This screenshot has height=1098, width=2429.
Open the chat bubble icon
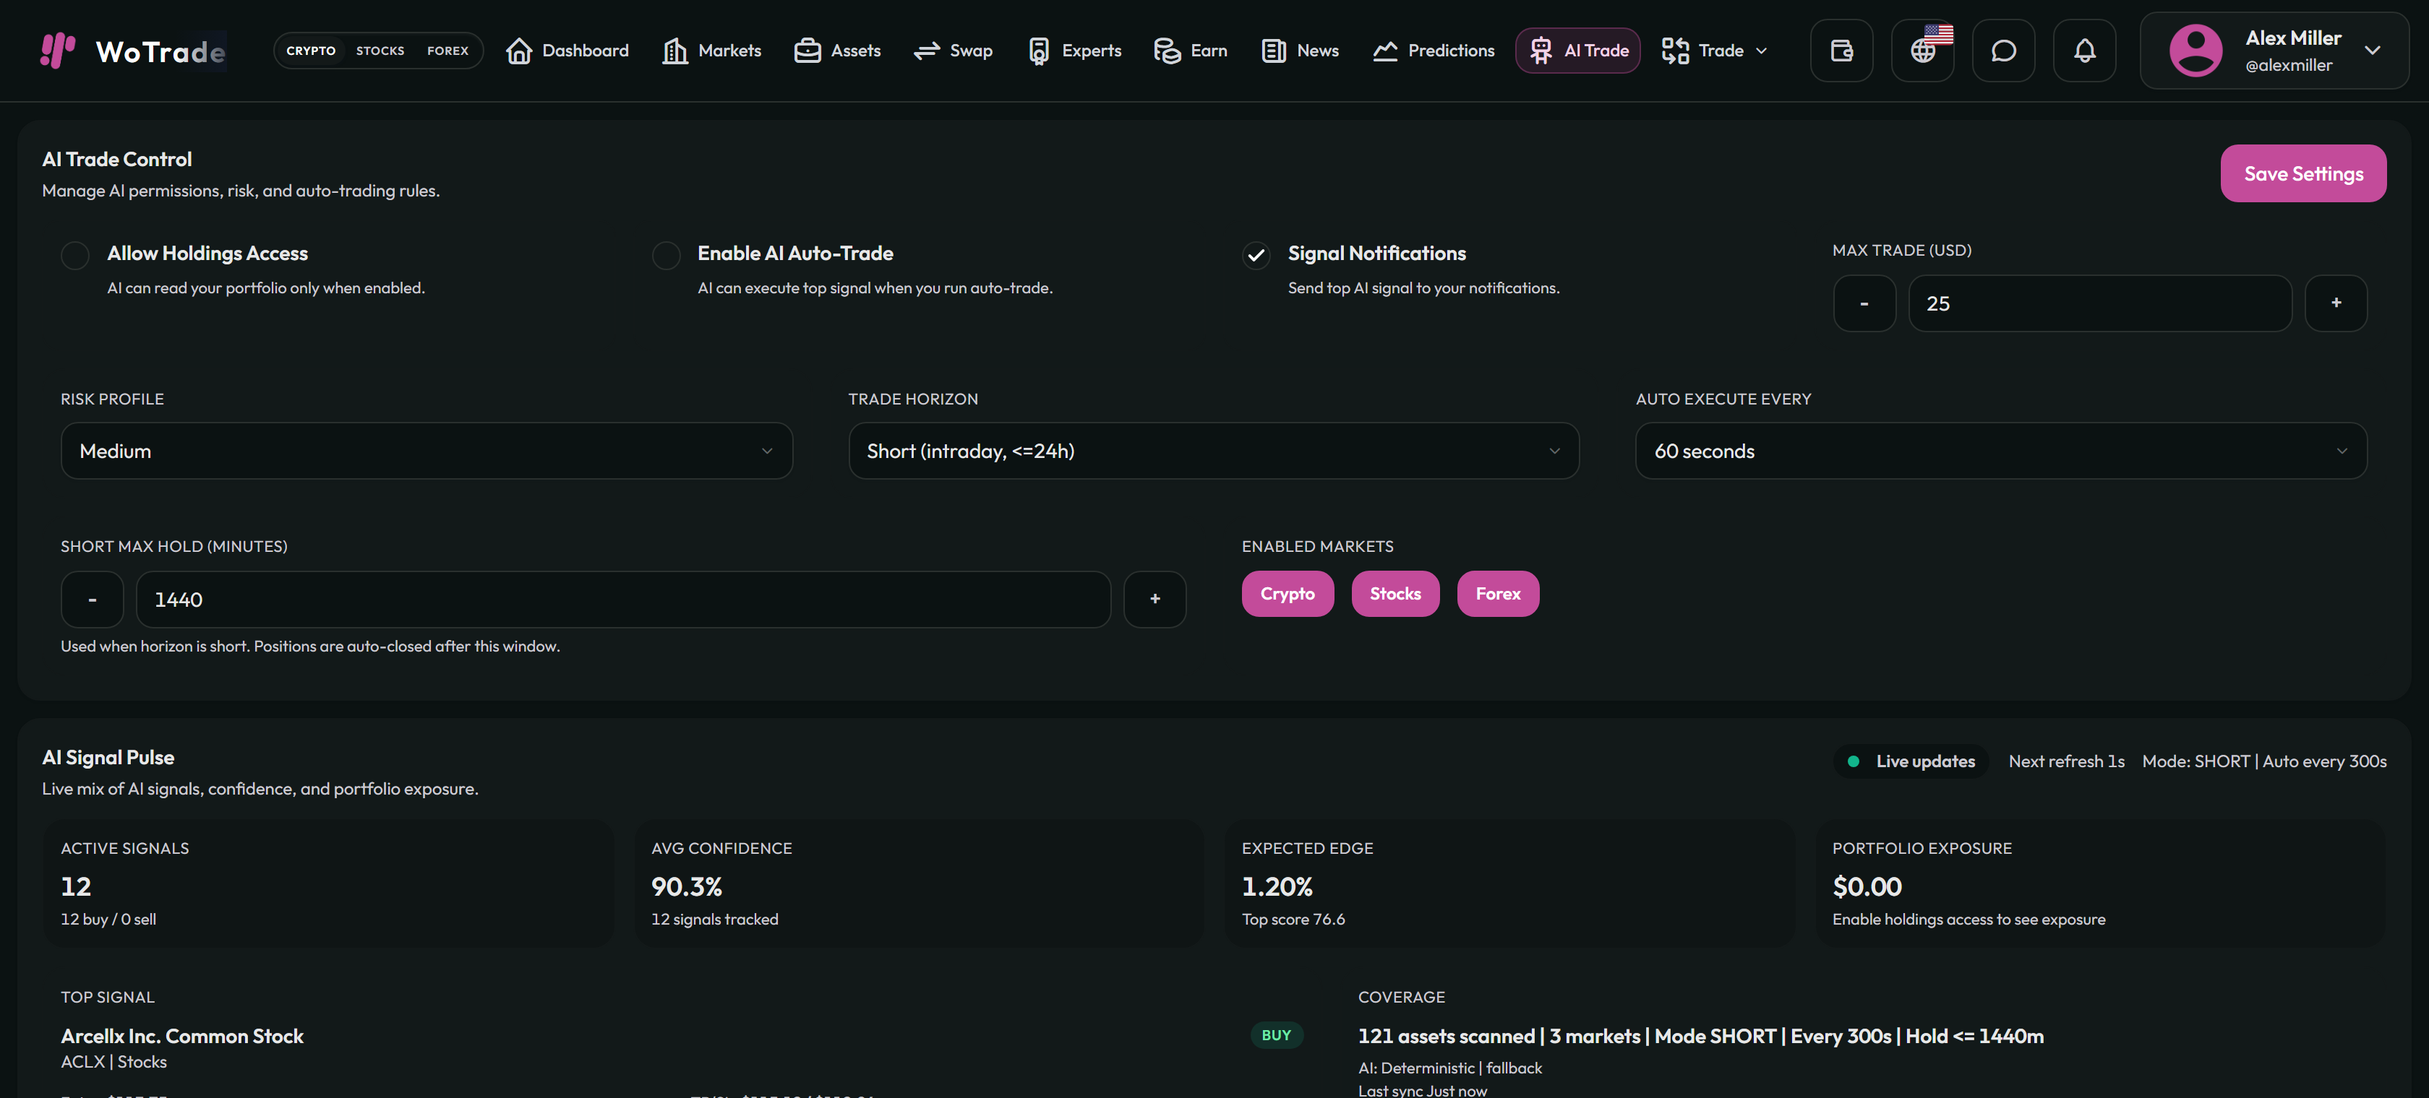click(2004, 51)
